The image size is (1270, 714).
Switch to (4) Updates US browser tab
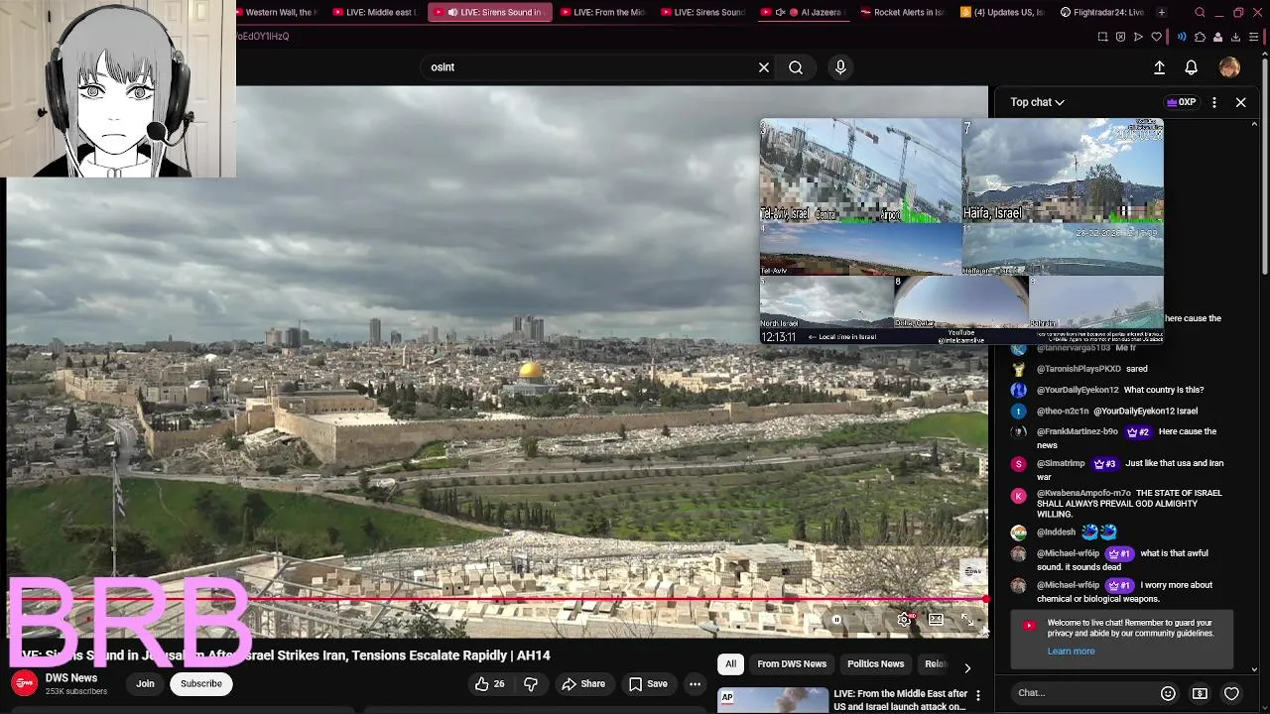click(x=1002, y=12)
